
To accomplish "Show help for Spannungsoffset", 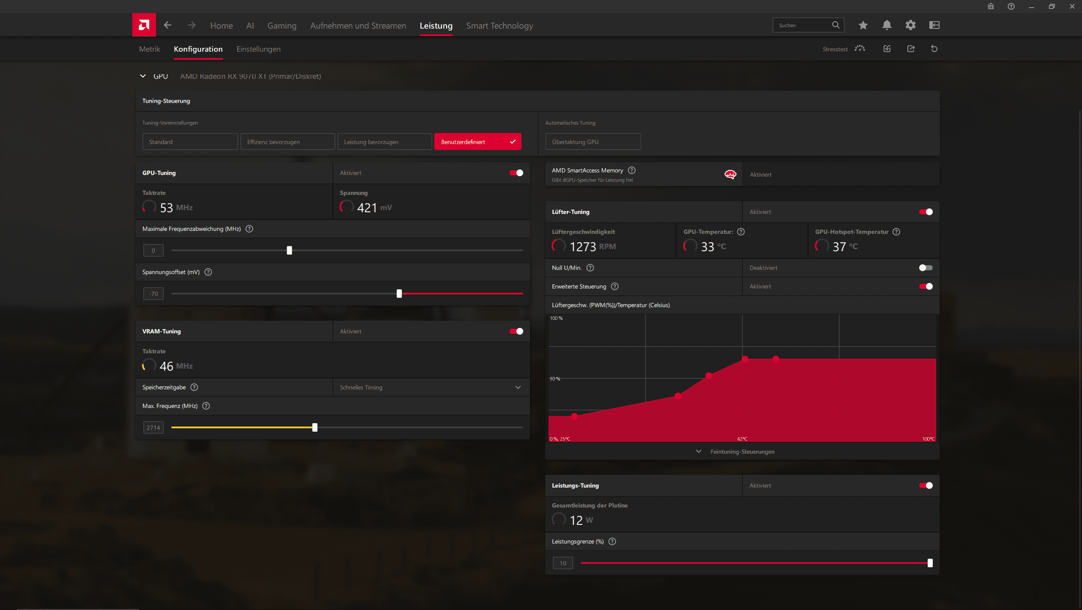I will [x=208, y=272].
